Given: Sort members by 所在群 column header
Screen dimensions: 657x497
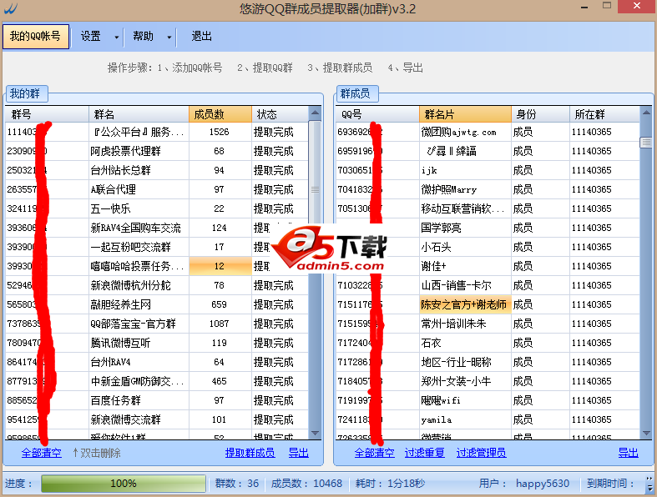Looking at the screenshot, I should [604, 114].
